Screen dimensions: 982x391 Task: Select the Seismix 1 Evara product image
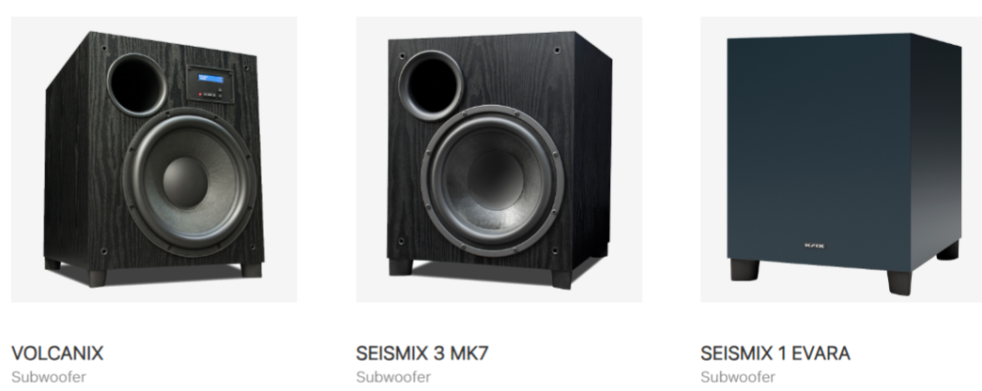[x=841, y=159]
